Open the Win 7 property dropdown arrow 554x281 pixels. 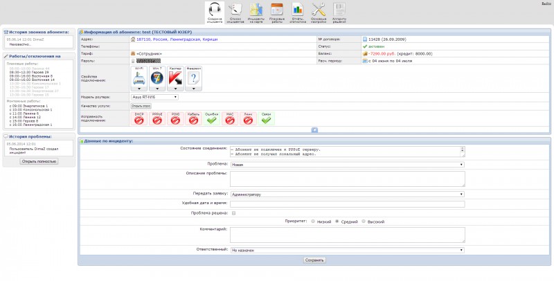(157, 89)
